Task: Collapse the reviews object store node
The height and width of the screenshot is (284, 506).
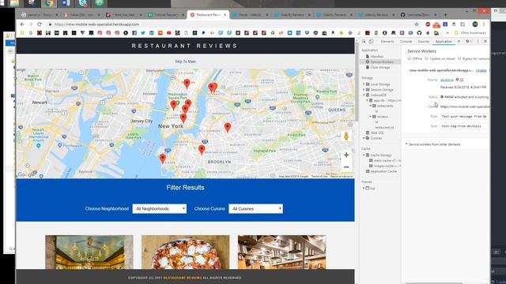Action: [x=371, y=117]
